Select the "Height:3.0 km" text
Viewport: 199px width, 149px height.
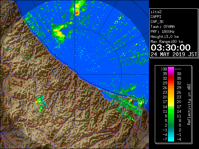(x=164, y=37)
